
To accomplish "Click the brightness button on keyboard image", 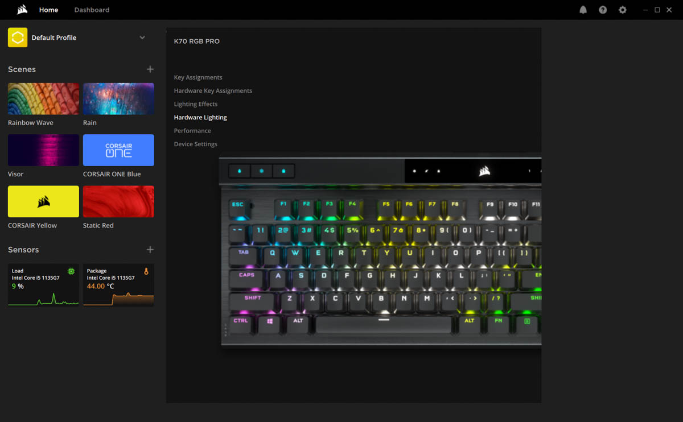I will (x=261, y=171).
